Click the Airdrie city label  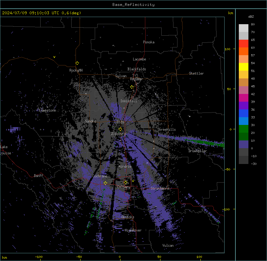pyautogui.click(x=125, y=166)
